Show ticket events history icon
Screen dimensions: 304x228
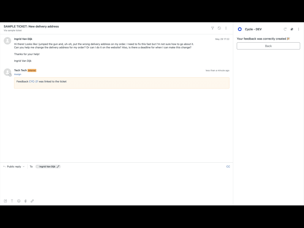click(219, 28)
